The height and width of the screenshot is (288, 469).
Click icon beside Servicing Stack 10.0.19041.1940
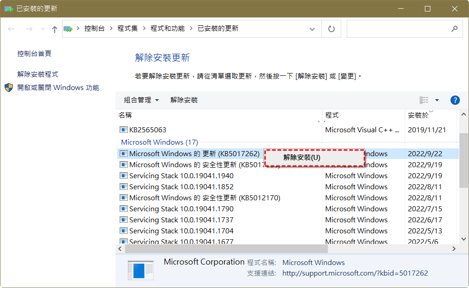123,175
